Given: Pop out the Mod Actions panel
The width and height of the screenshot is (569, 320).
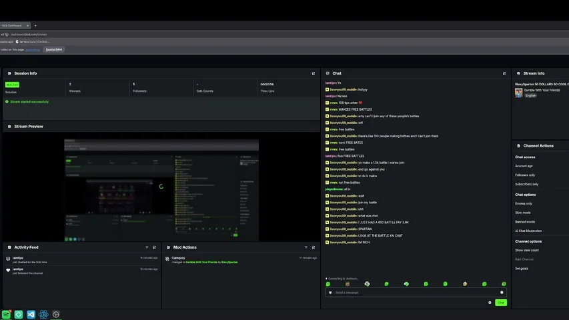Looking at the screenshot, I should pyautogui.click(x=314, y=247).
